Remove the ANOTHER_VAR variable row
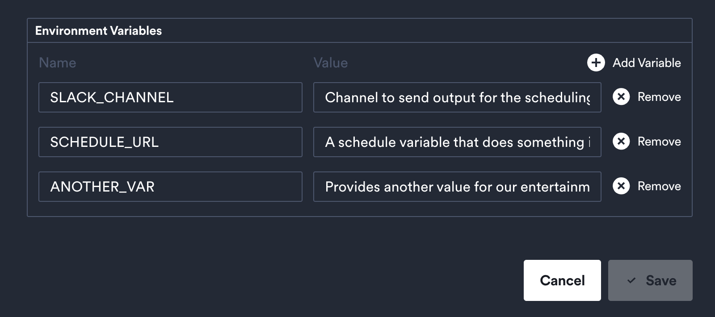The height and width of the screenshot is (317, 715). point(658,186)
